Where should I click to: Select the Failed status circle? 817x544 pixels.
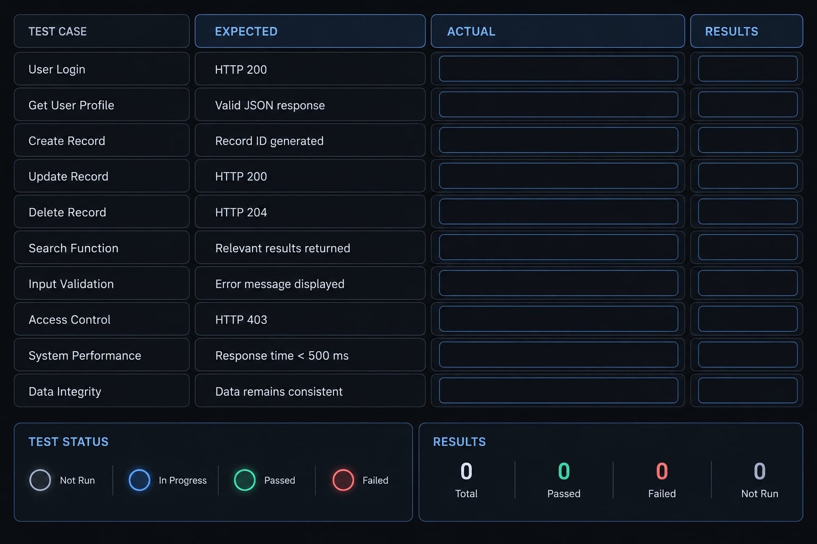[343, 480]
